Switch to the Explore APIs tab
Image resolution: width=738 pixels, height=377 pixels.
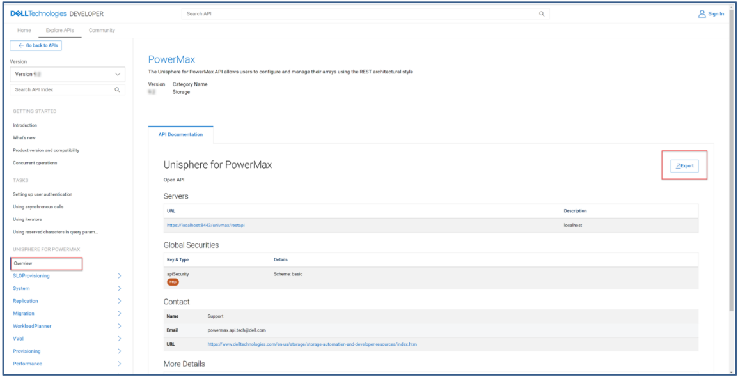click(59, 31)
